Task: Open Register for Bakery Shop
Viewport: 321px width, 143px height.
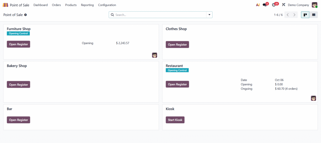Action: pyautogui.click(x=18, y=84)
